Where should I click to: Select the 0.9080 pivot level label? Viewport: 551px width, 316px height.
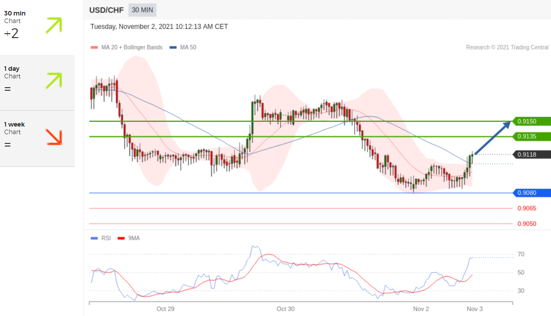(x=531, y=193)
